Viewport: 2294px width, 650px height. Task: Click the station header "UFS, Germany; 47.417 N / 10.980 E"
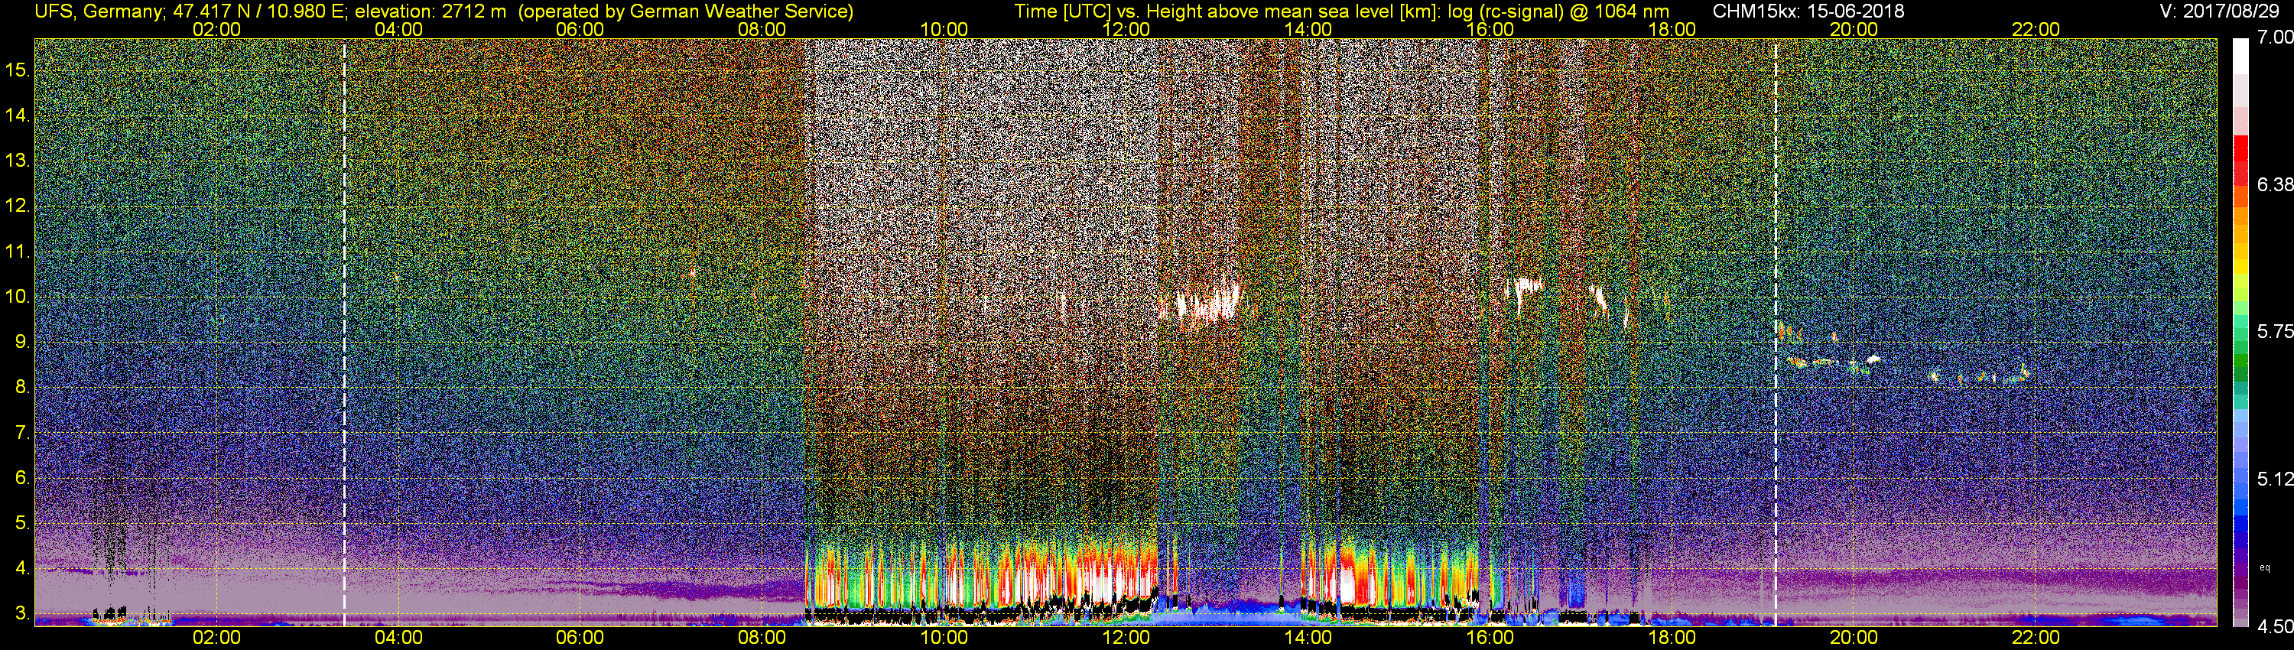point(190,11)
